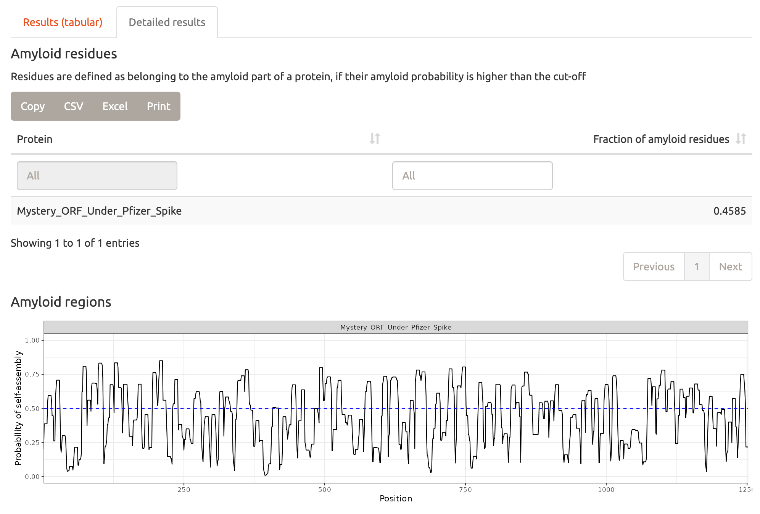Select page 1 in pagination

click(x=696, y=267)
